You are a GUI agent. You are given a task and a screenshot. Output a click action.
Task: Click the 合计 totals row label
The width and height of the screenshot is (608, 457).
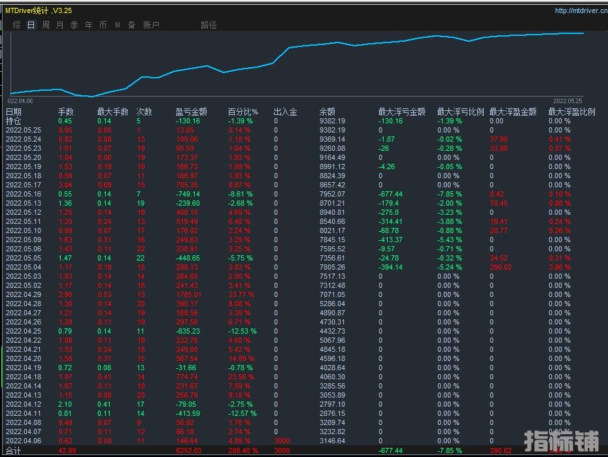click(13, 451)
